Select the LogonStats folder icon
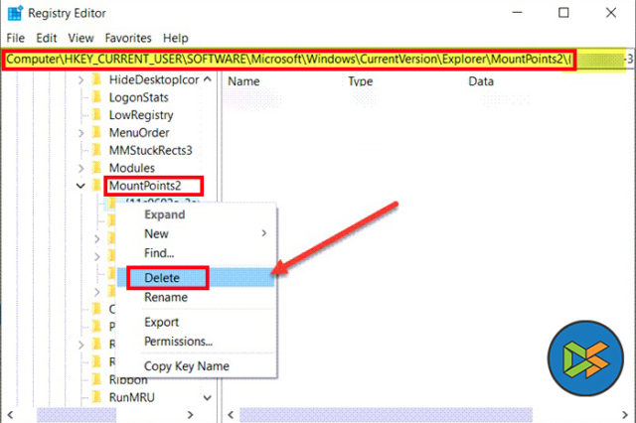Viewport: 636px width, 423px height. click(97, 97)
